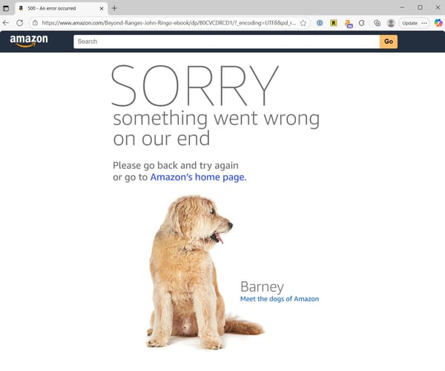The image size is (445, 371).
Task: Click the orange Go search button
Action: (x=389, y=42)
